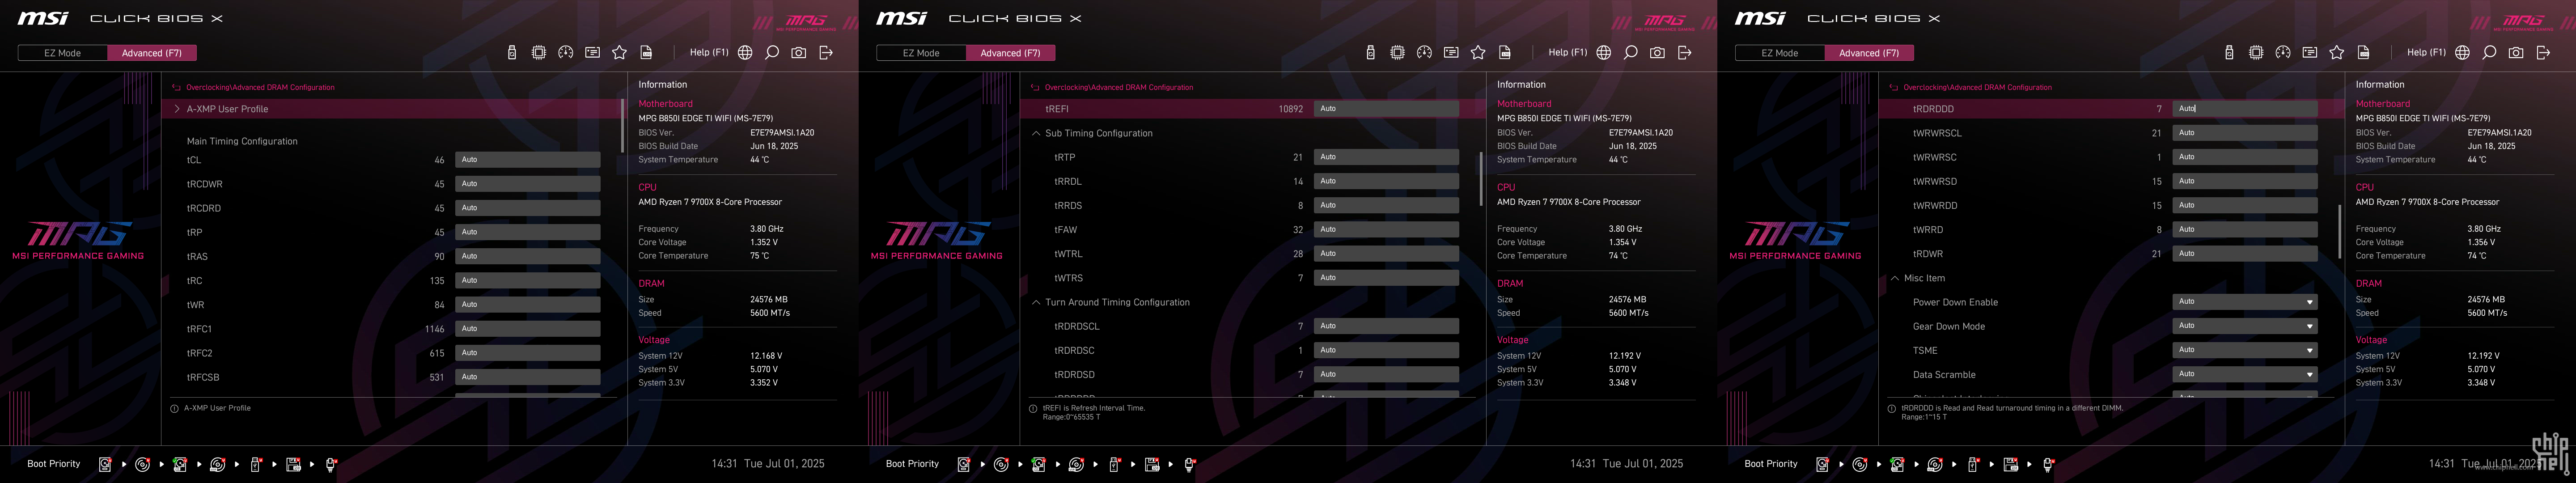This screenshot has width=2576, height=483.
Task: Switch to EZ Mode in middle screen
Action: [x=921, y=53]
